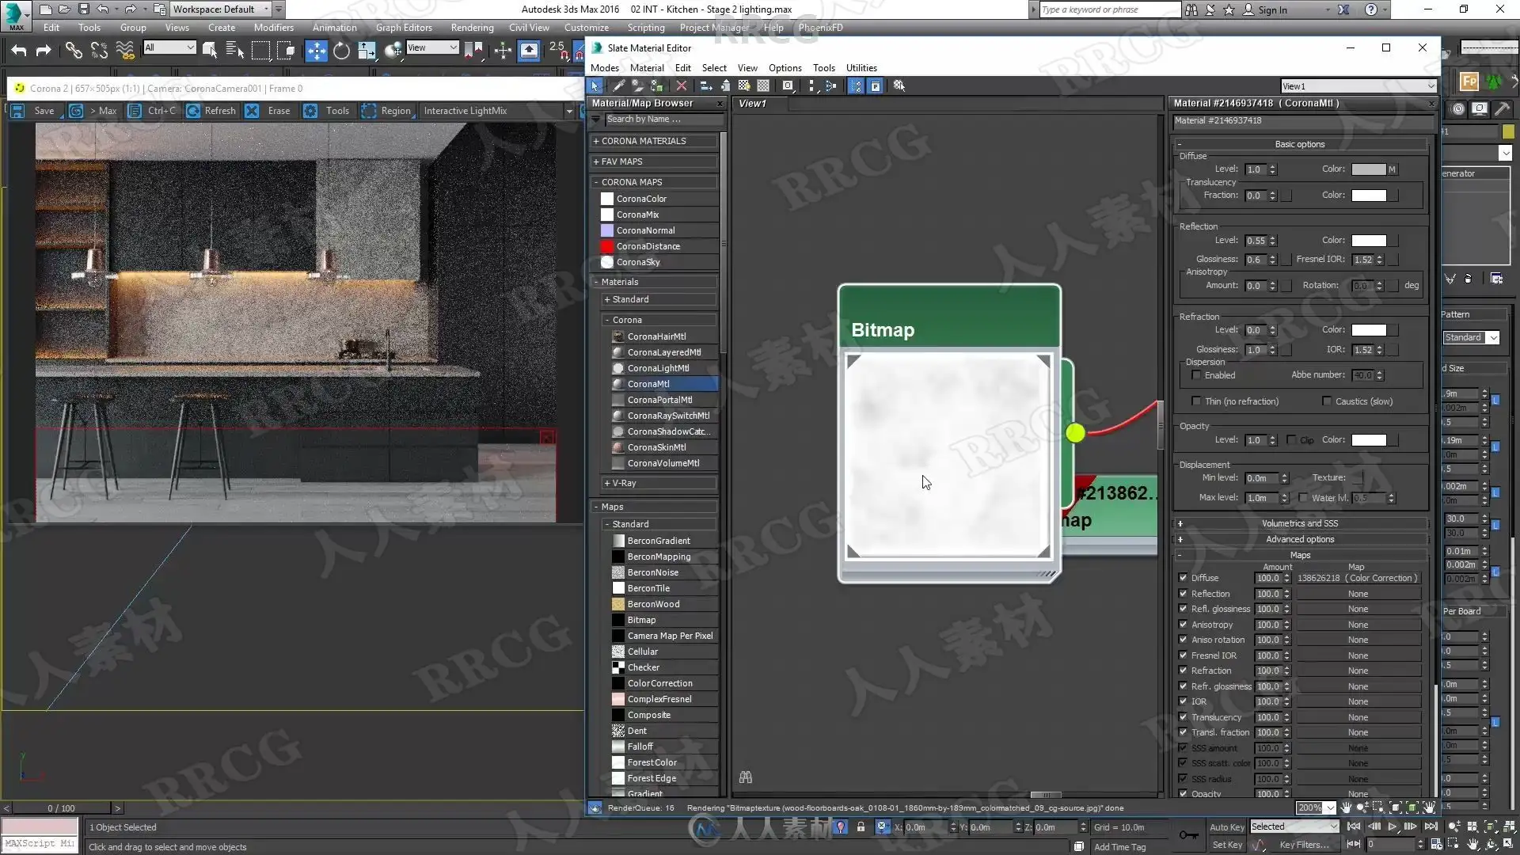The image size is (1520, 855).
Task: Toggle Parameter Editor toolbar icon
Action: click(x=876, y=85)
